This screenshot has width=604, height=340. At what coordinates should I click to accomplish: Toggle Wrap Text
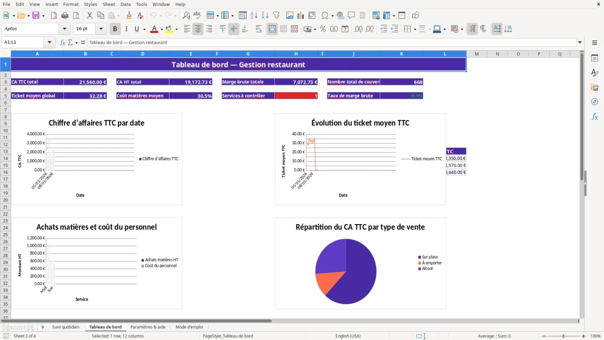[x=259, y=29]
